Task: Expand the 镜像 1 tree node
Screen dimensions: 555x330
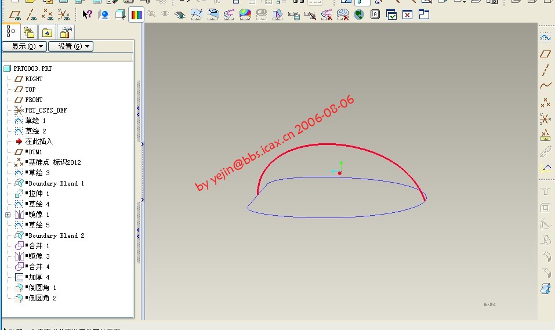Action: [8, 215]
